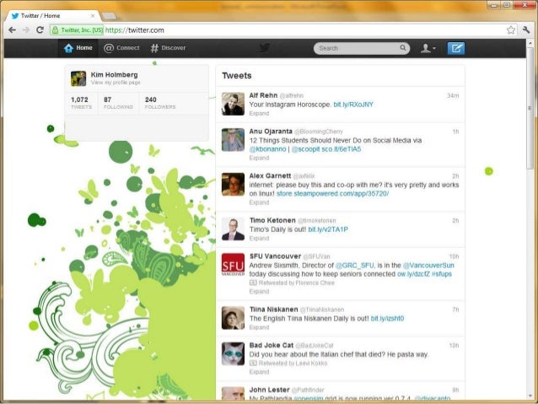The height and width of the screenshot is (404, 538).
Task: Go to the Home tab
Action: pyautogui.click(x=78, y=48)
